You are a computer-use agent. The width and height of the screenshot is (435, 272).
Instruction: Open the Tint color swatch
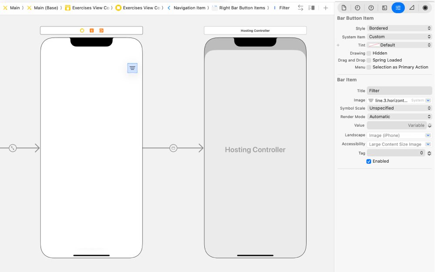pos(375,45)
